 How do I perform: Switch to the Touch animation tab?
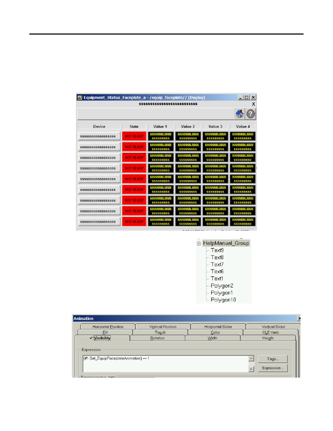tap(160, 332)
